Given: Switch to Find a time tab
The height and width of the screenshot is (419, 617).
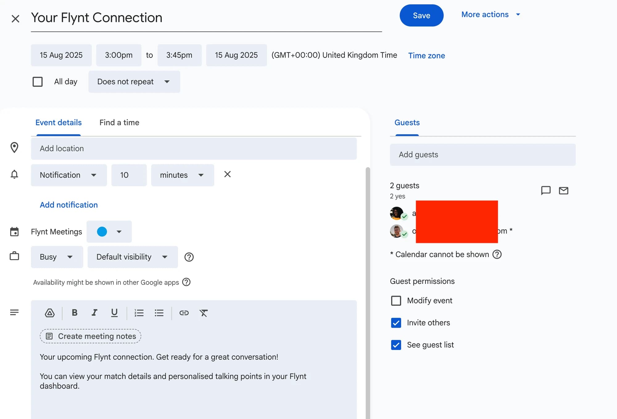Looking at the screenshot, I should 119,122.
